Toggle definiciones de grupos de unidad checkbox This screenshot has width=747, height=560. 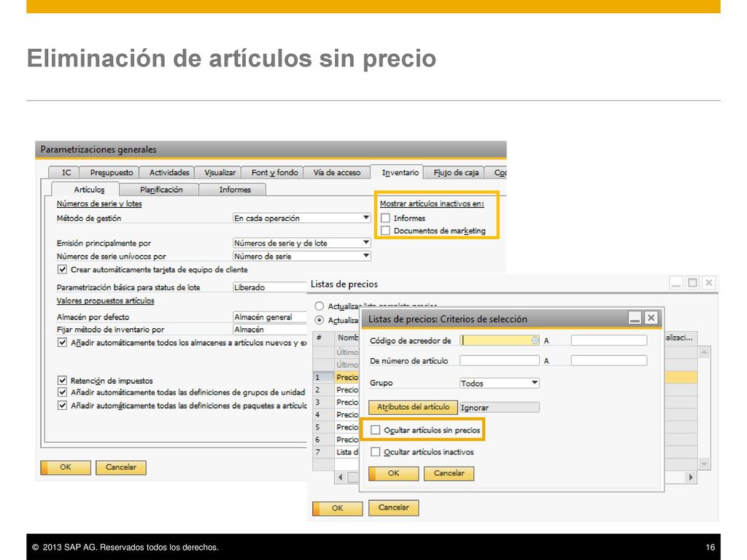pos(62,392)
